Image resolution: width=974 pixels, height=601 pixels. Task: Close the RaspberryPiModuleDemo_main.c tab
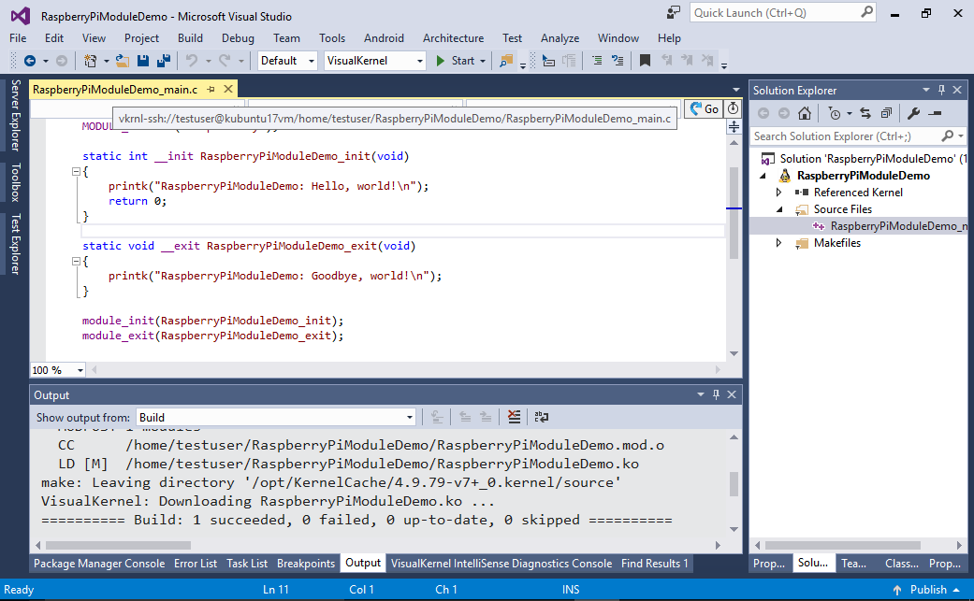tap(228, 90)
